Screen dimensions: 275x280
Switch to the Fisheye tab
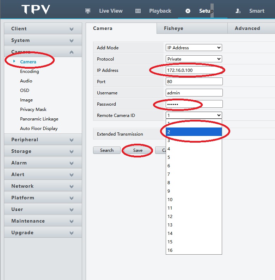pyautogui.click(x=173, y=29)
